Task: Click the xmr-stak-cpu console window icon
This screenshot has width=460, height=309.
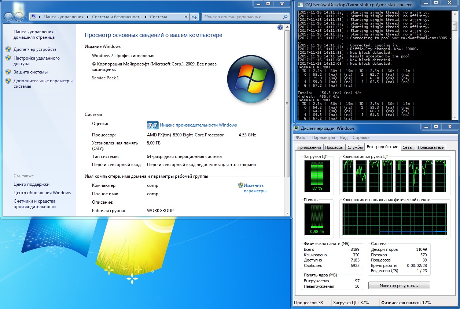Action: tap(301, 5)
